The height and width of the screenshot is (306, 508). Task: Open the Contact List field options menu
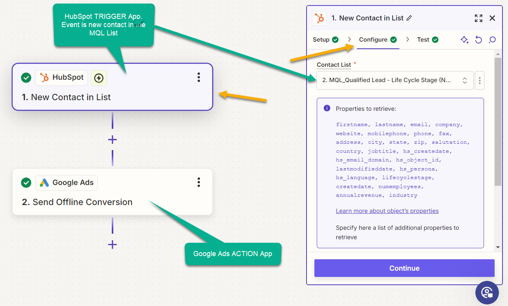point(480,80)
